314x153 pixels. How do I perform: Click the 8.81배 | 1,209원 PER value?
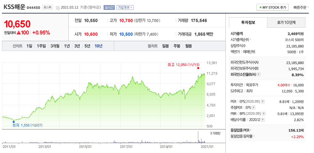292,102
